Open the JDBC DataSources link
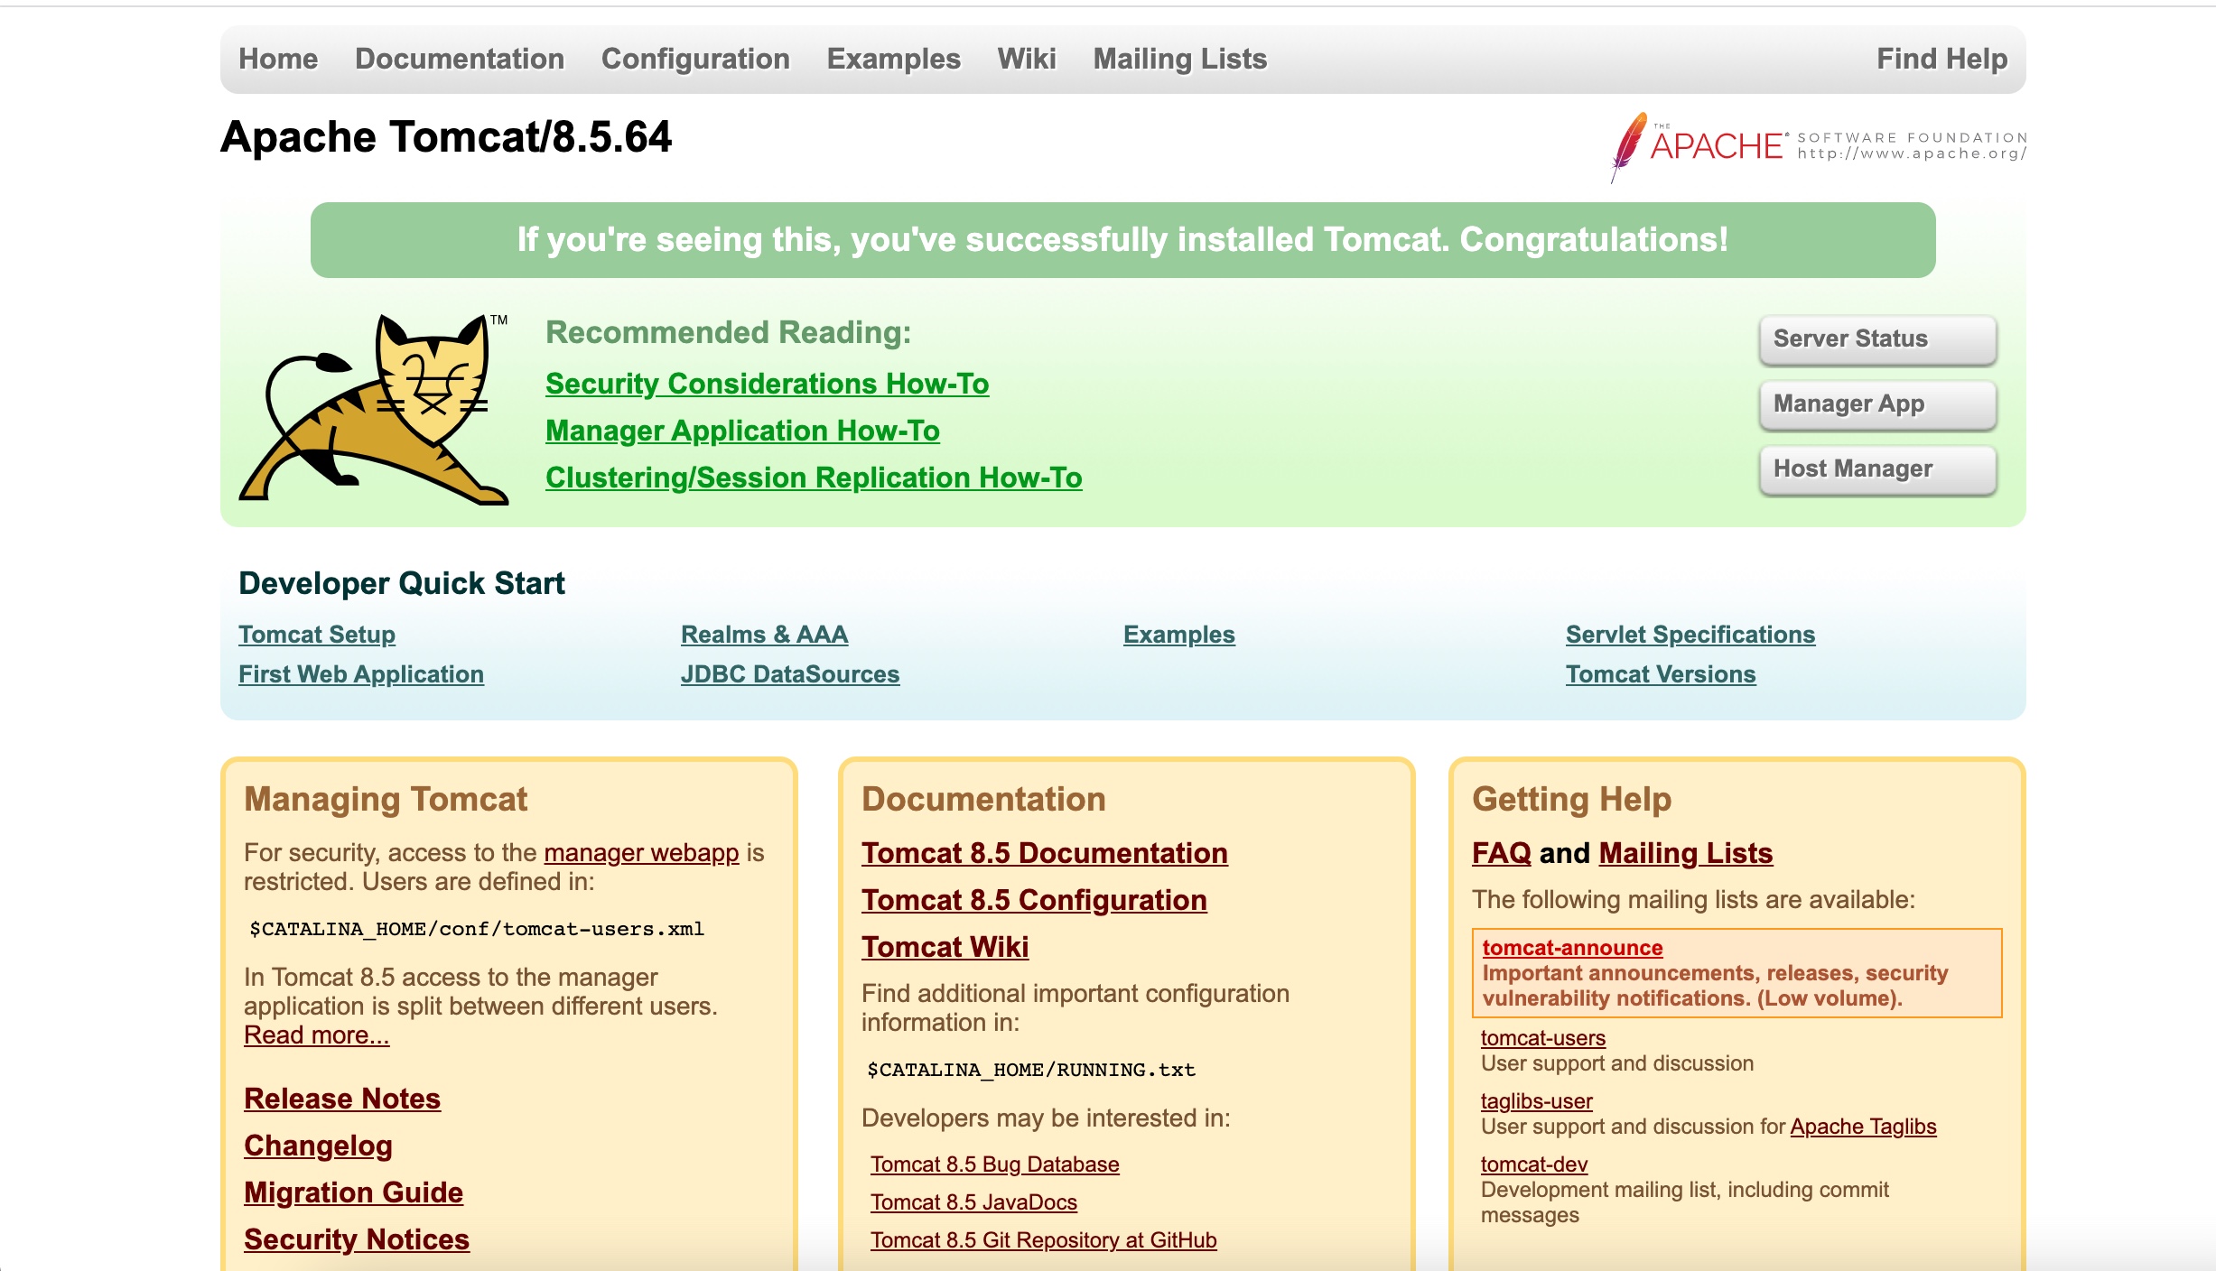Viewport: 2216px width, 1271px height. (789, 674)
